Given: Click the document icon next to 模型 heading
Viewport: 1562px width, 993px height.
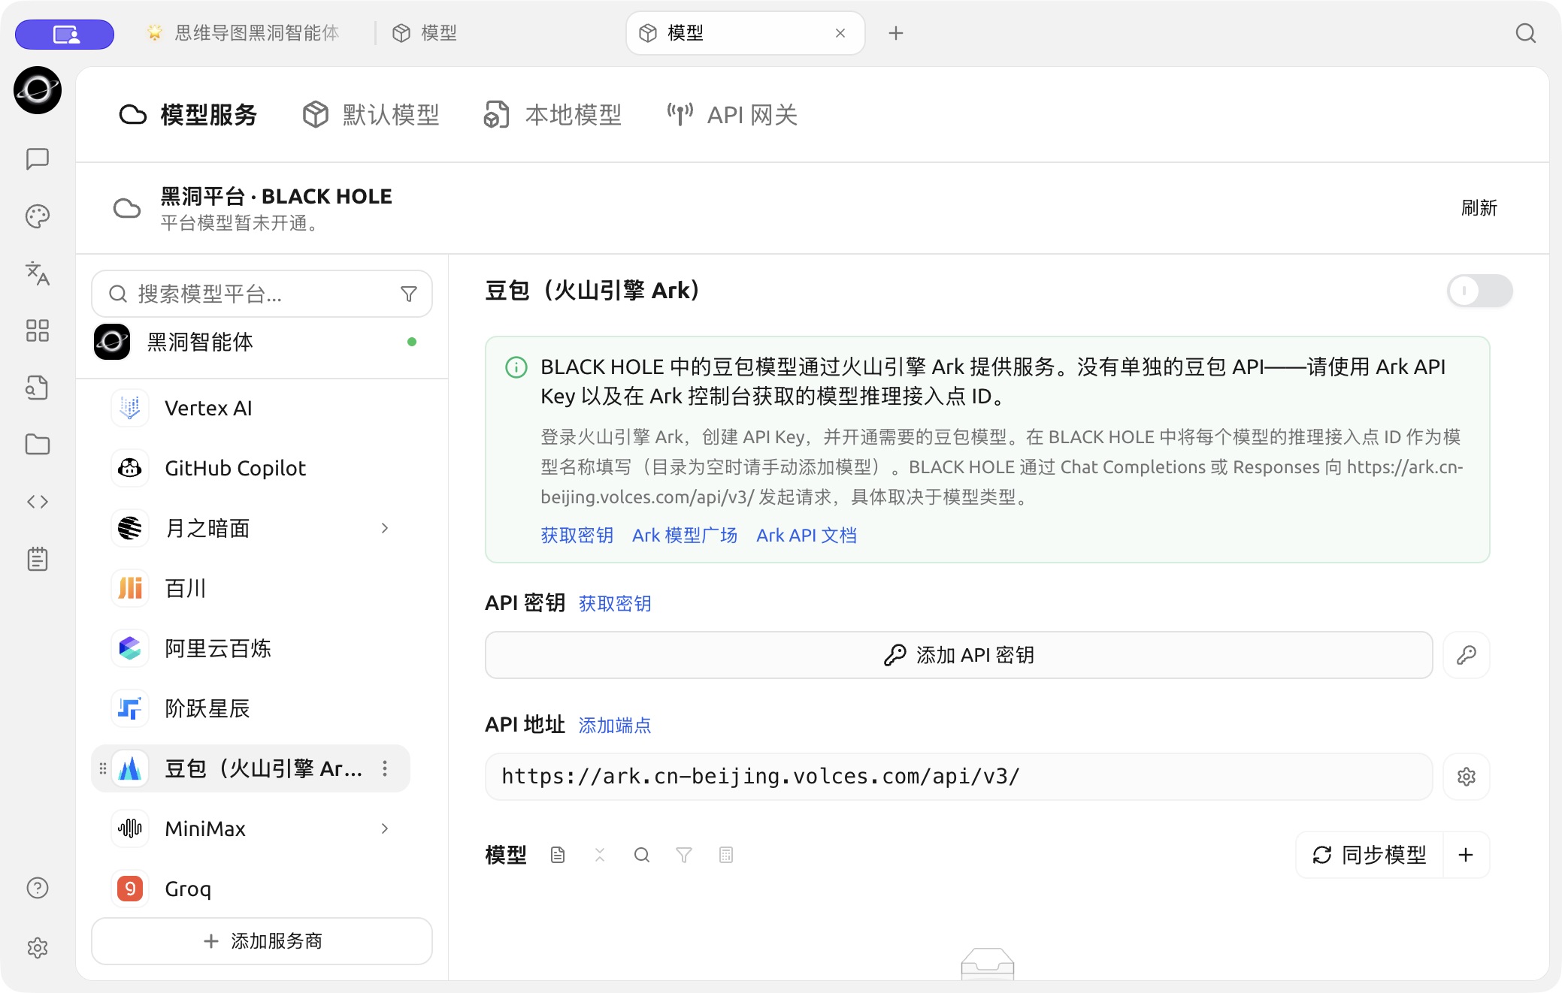Looking at the screenshot, I should tap(558, 855).
